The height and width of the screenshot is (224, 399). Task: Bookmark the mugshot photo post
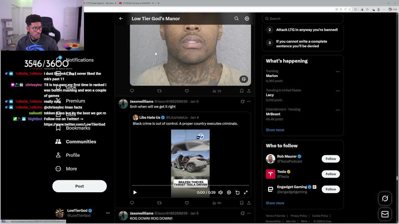(242, 91)
